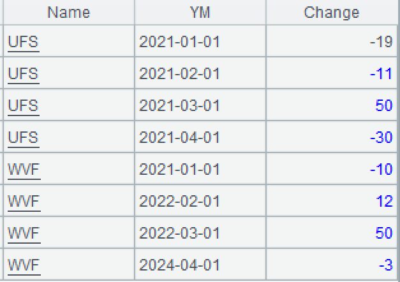Click the 2021-04-01 date cell

pyautogui.click(x=179, y=138)
